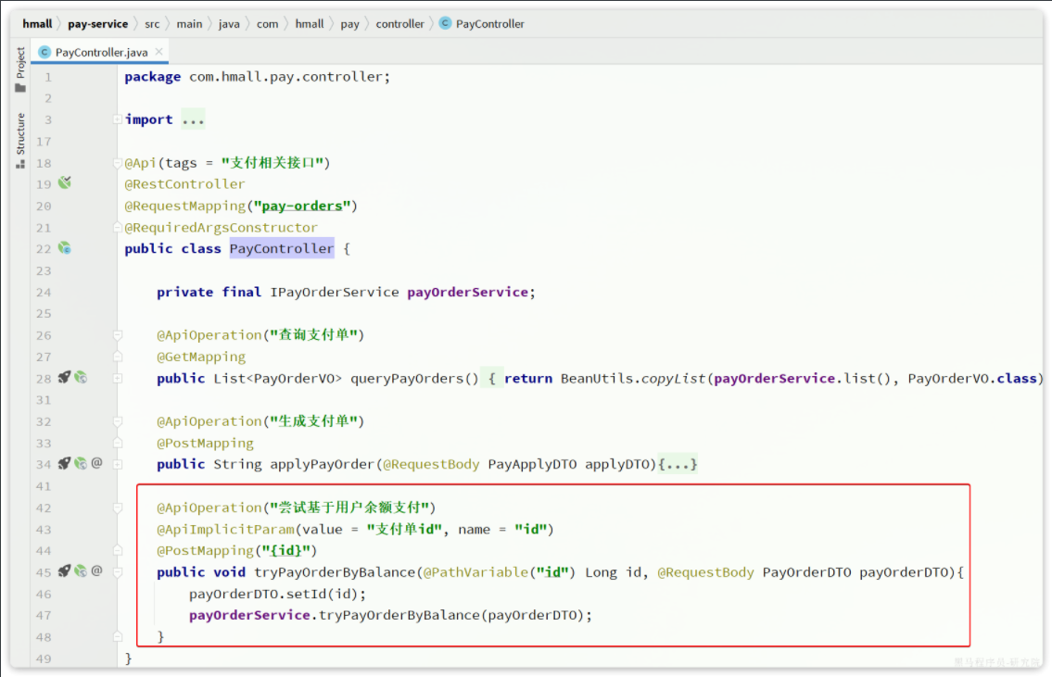The height and width of the screenshot is (677, 1052).
Task: Click IPayOrderService type on line 24
Action: pyautogui.click(x=334, y=293)
